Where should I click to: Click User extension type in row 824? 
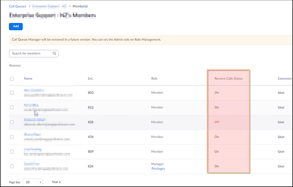[281, 166]
